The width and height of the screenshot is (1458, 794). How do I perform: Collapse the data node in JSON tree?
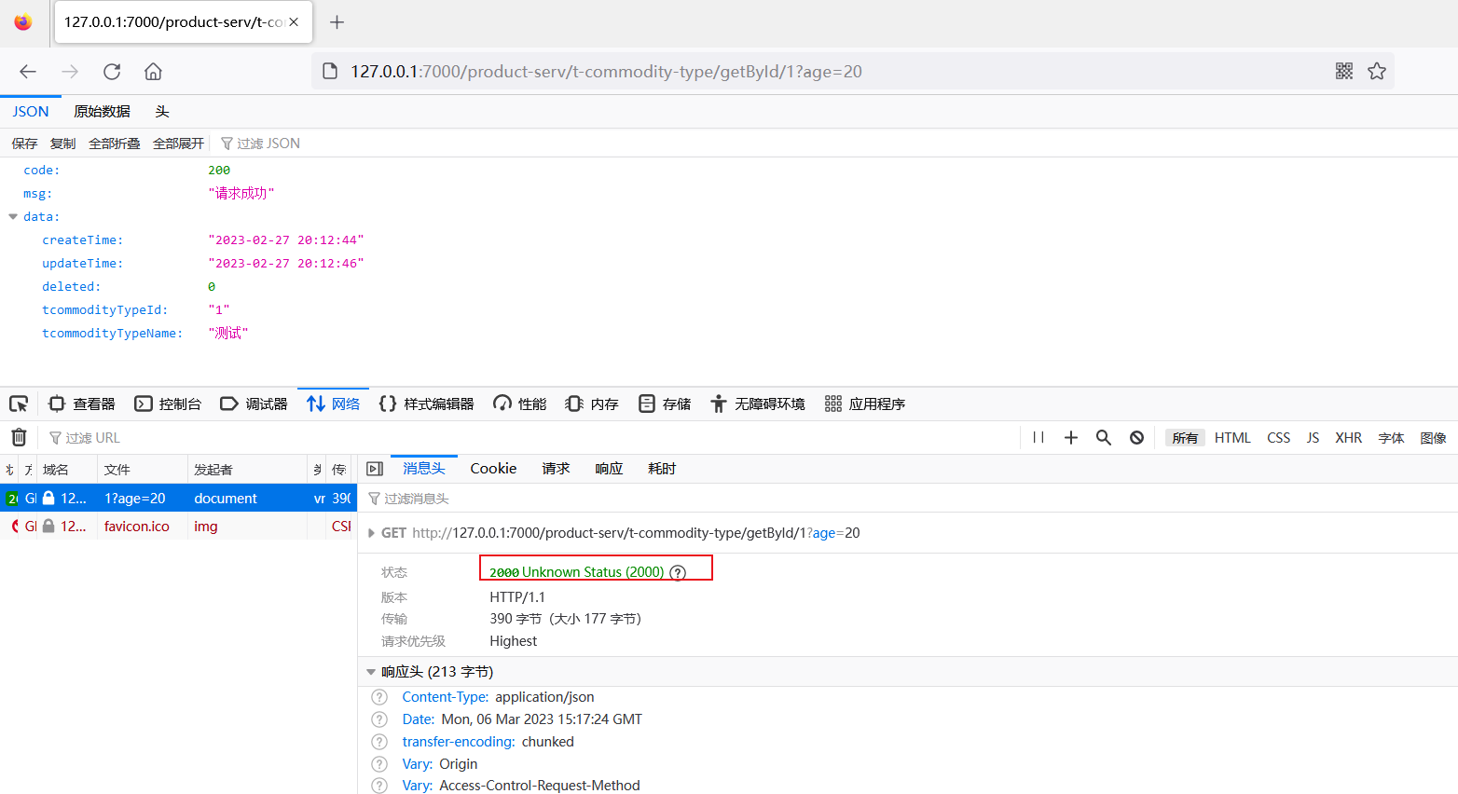(x=13, y=216)
